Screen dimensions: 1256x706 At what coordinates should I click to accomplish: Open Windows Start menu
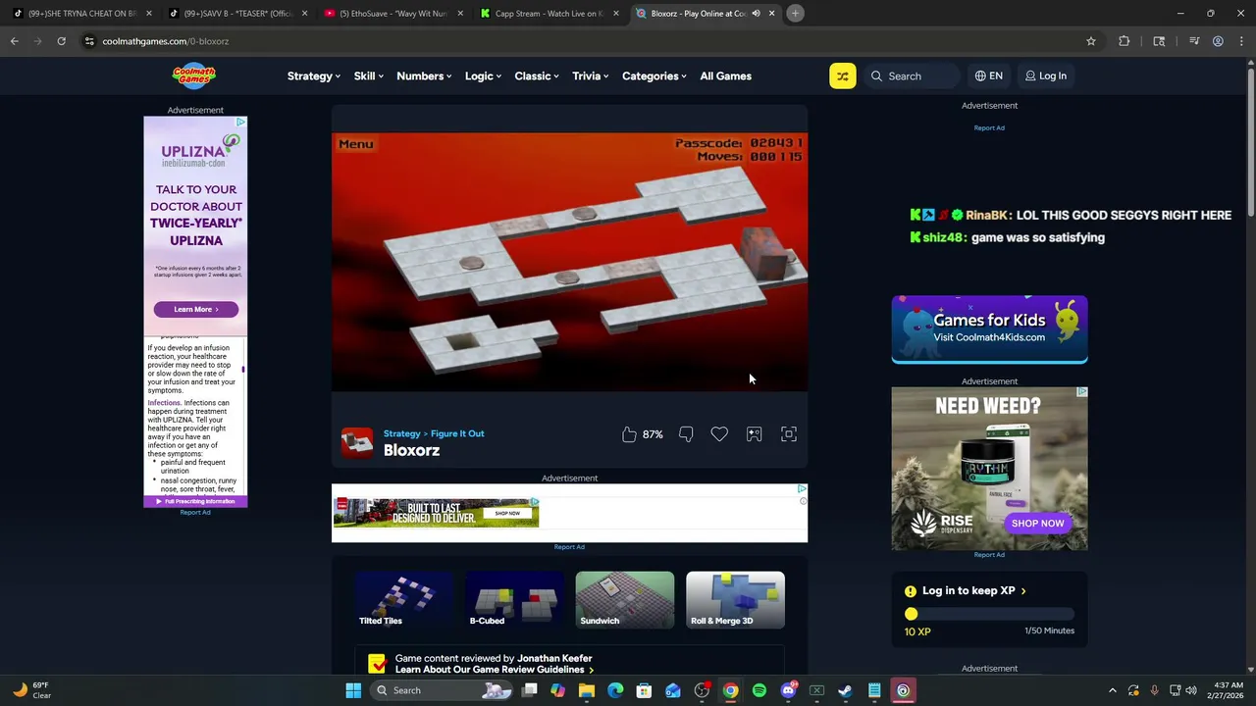[x=353, y=690]
